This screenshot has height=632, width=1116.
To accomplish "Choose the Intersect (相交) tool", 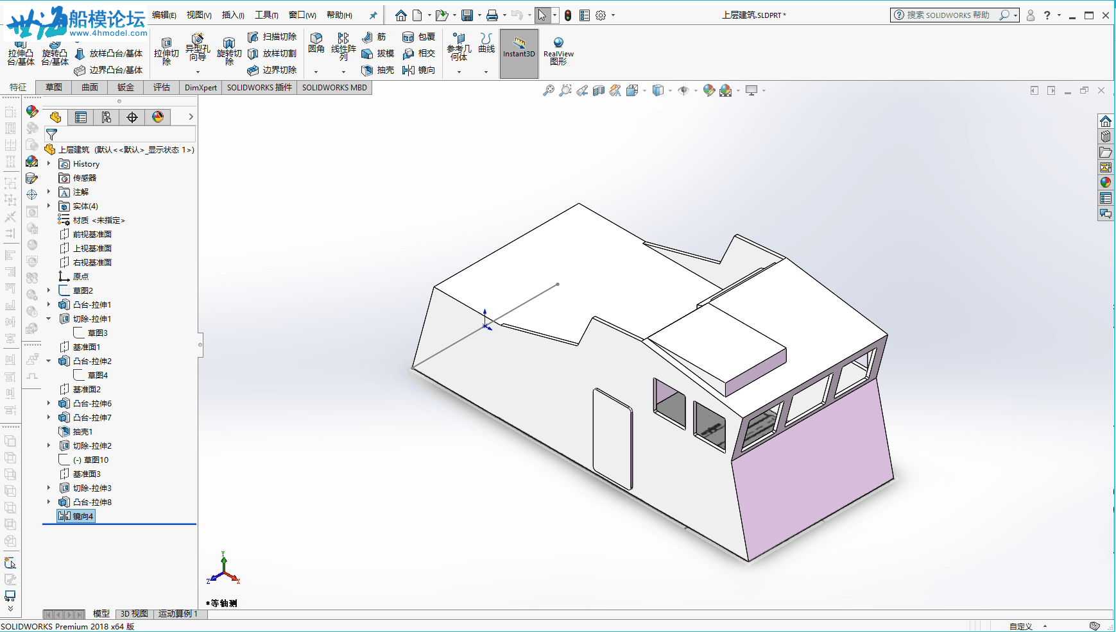I will (x=419, y=54).
